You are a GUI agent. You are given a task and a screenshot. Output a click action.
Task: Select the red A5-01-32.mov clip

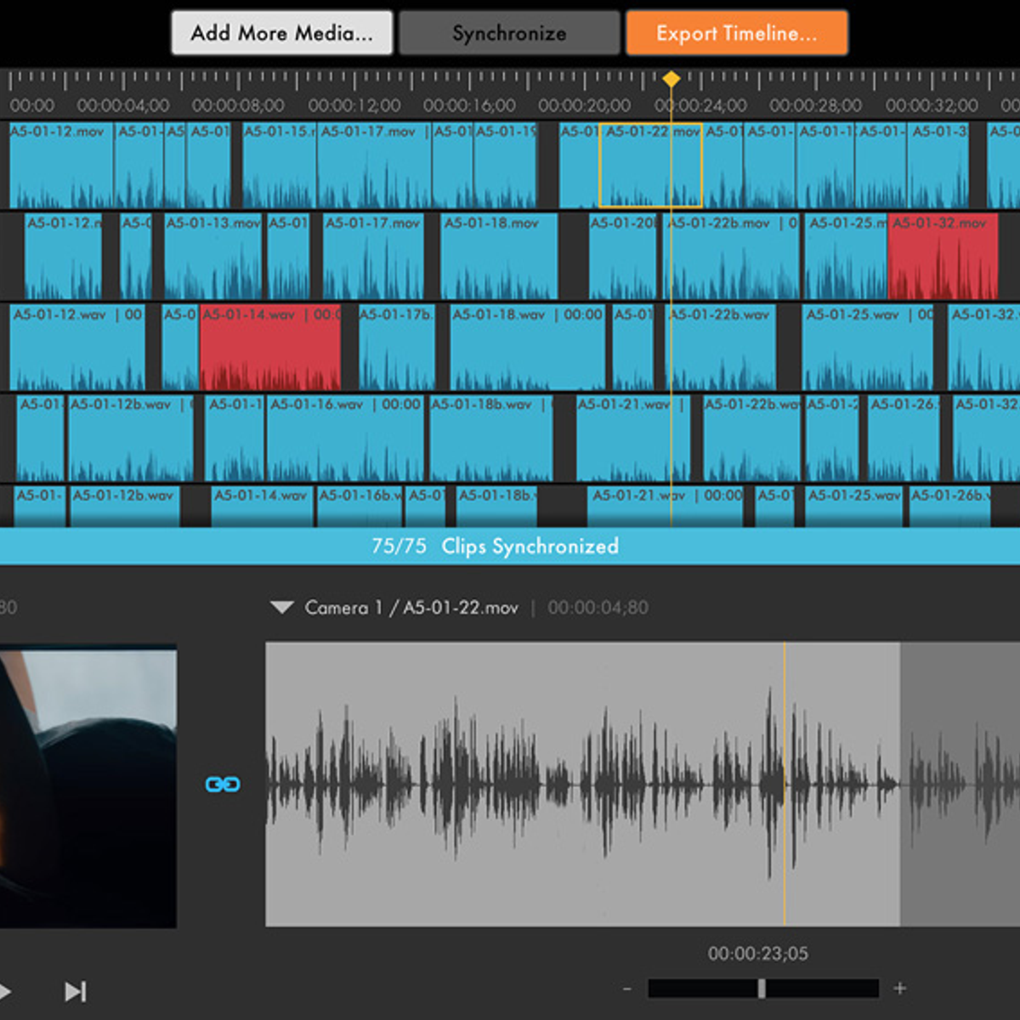pyautogui.click(x=942, y=257)
